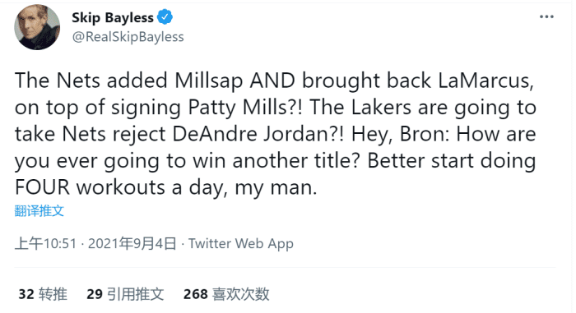Screen dimensions: 576x313
Task: Click the word LaMarcus in the tweet
Action: [485, 81]
